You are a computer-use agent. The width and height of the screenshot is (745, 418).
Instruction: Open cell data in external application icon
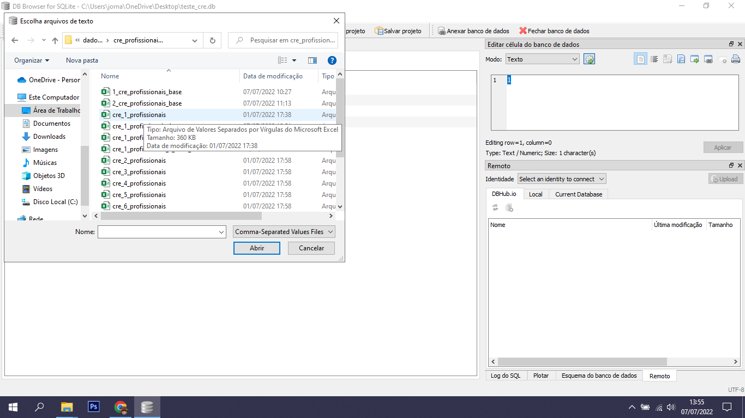695,59
